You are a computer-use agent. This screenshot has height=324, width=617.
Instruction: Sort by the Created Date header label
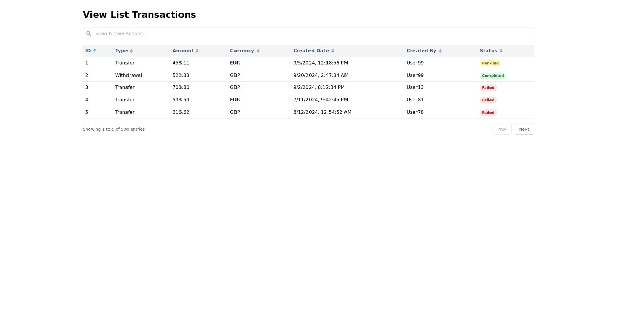coord(311,51)
